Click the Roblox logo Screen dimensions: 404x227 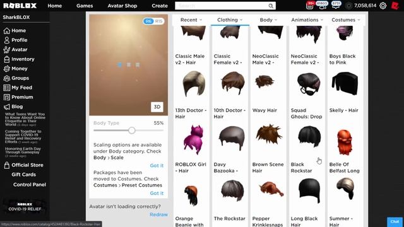point(20,6)
